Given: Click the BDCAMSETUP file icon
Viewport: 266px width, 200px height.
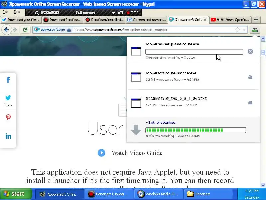Looking at the screenshot, I should 136,103.
